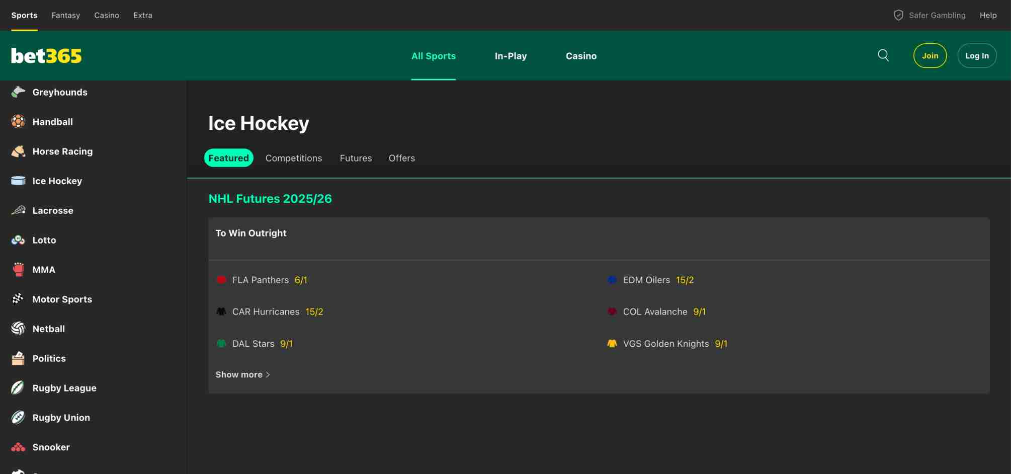Viewport: 1011px width, 474px height.
Task: Click the MMA glove icon
Action: [x=18, y=269]
